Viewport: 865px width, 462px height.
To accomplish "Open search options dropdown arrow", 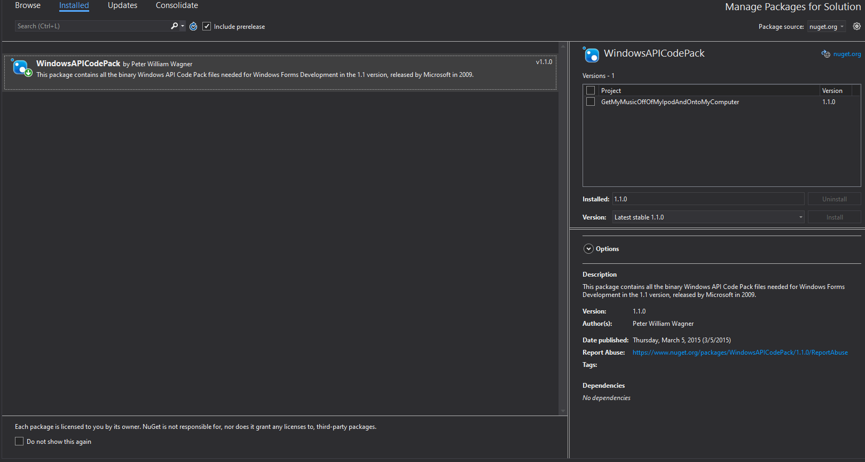I will pyautogui.click(x=183, y=26).
